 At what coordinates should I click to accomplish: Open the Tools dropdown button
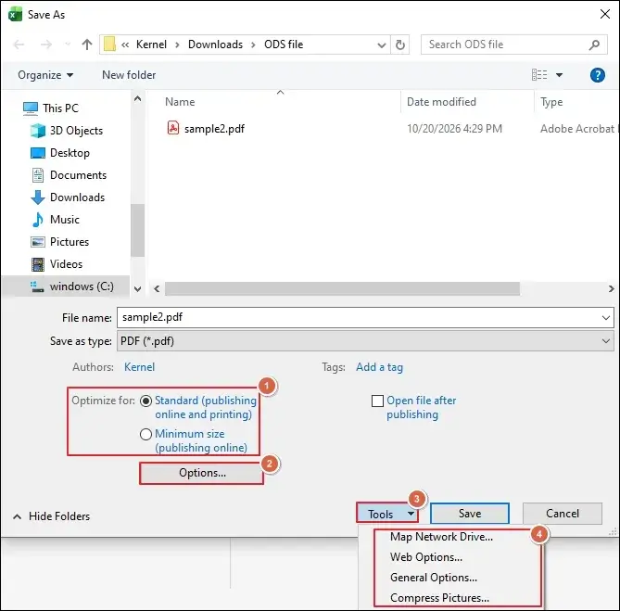point(387,514)
